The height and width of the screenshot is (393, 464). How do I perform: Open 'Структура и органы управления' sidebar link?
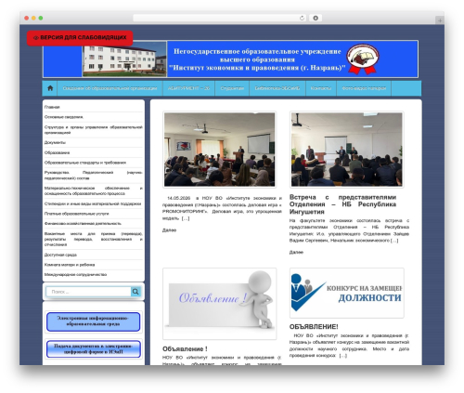tap(94, 130)
